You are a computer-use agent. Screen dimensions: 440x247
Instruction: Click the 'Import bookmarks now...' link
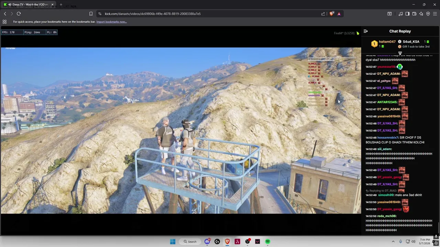[x=111, y=22]
